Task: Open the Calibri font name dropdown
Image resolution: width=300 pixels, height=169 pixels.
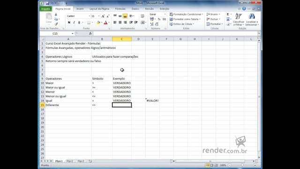Action: 89,16
